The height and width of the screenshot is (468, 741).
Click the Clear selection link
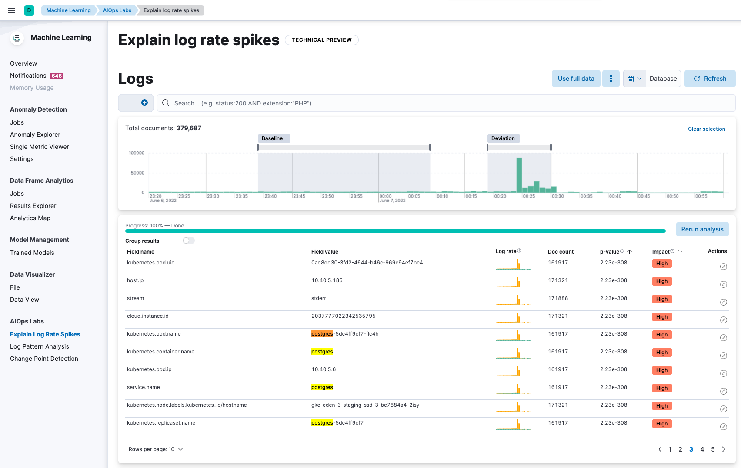706,129
